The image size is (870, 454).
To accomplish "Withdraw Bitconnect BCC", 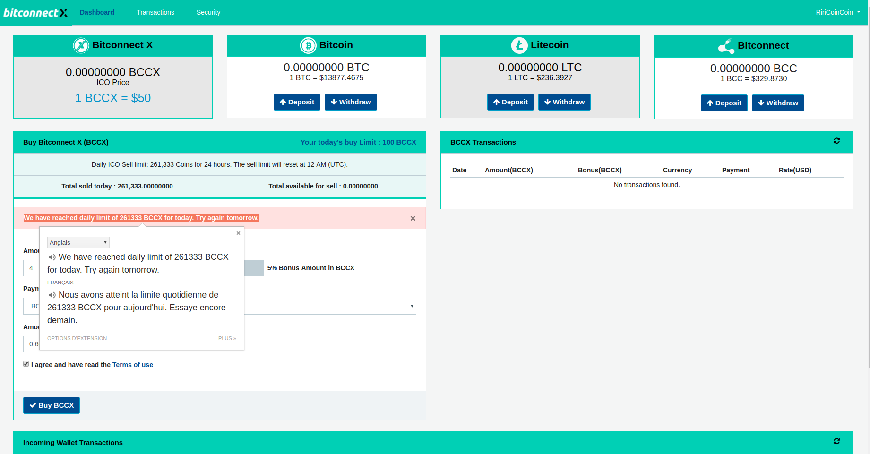I will click(778, 103).
